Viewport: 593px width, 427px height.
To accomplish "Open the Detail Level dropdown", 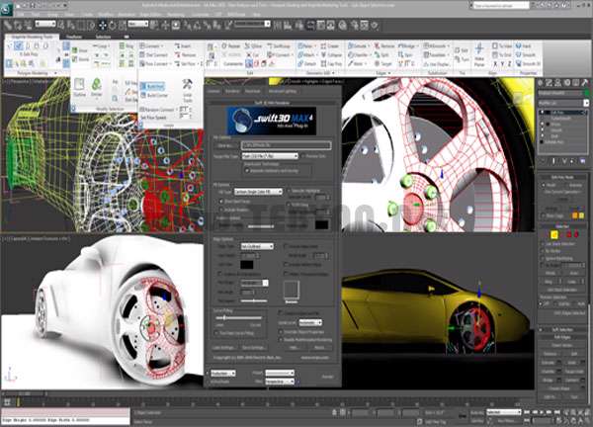I will (x=310, y=322).
